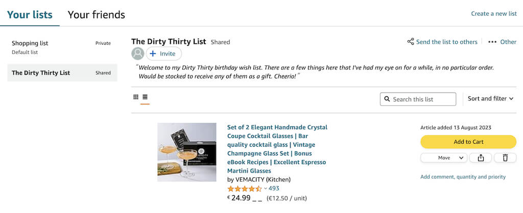Open the Move dropdown
523x213 pixels.
(444, 158)
